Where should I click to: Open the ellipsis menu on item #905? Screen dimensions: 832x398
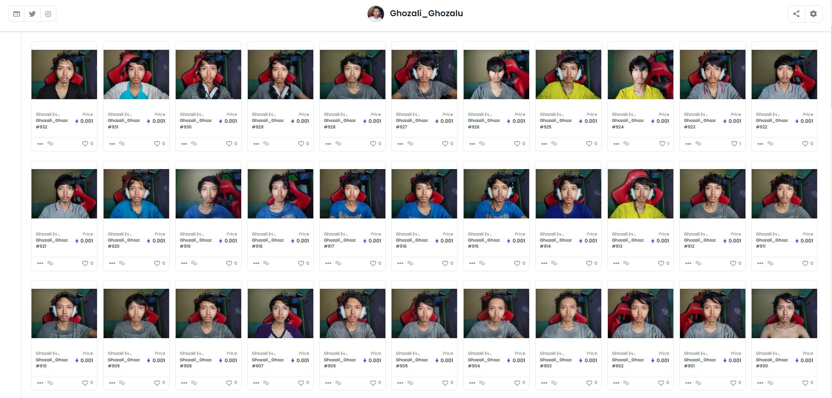(400, 383)
